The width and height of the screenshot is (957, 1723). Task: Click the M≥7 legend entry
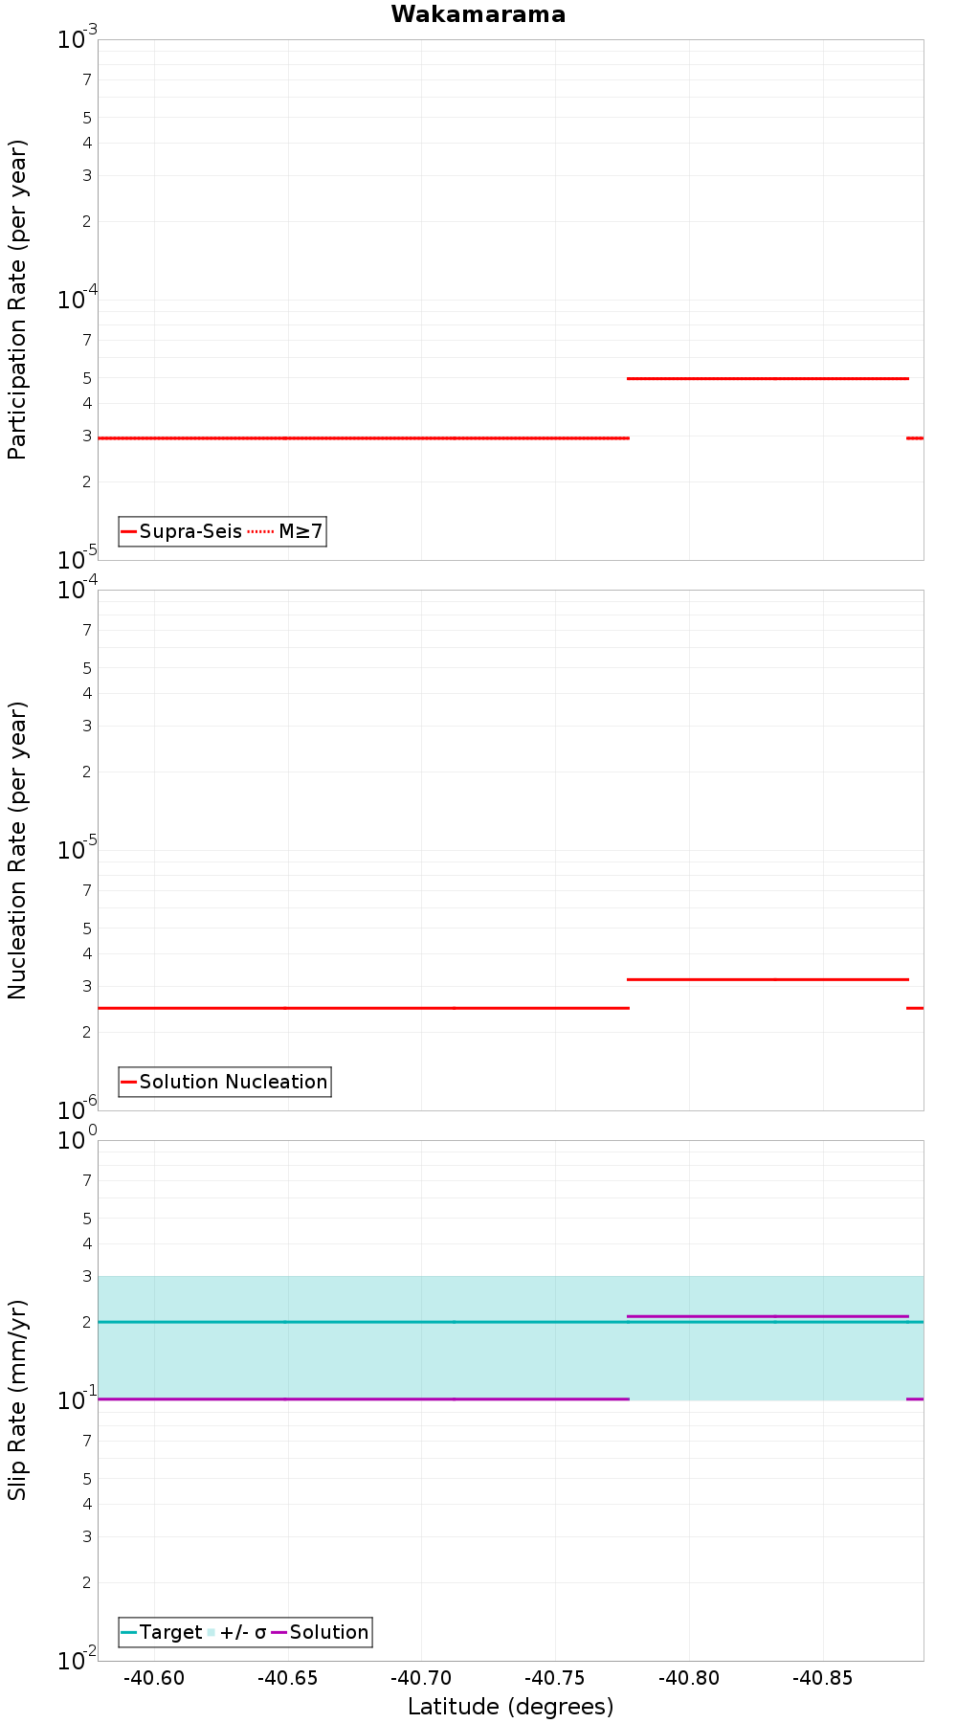click(285, 531)
